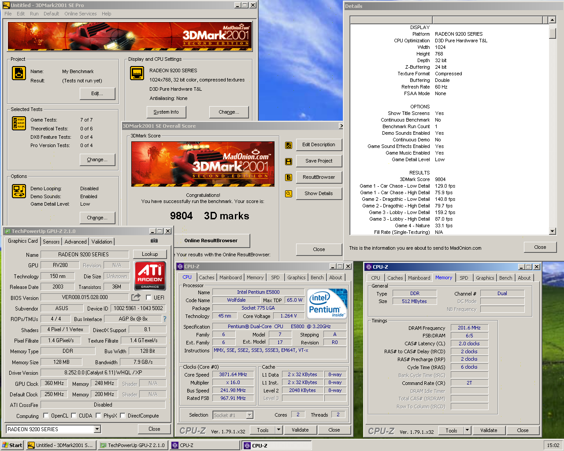Click the Edit Description icon in score dialog
The image size is (564, 451).
[x=289, y=145]
